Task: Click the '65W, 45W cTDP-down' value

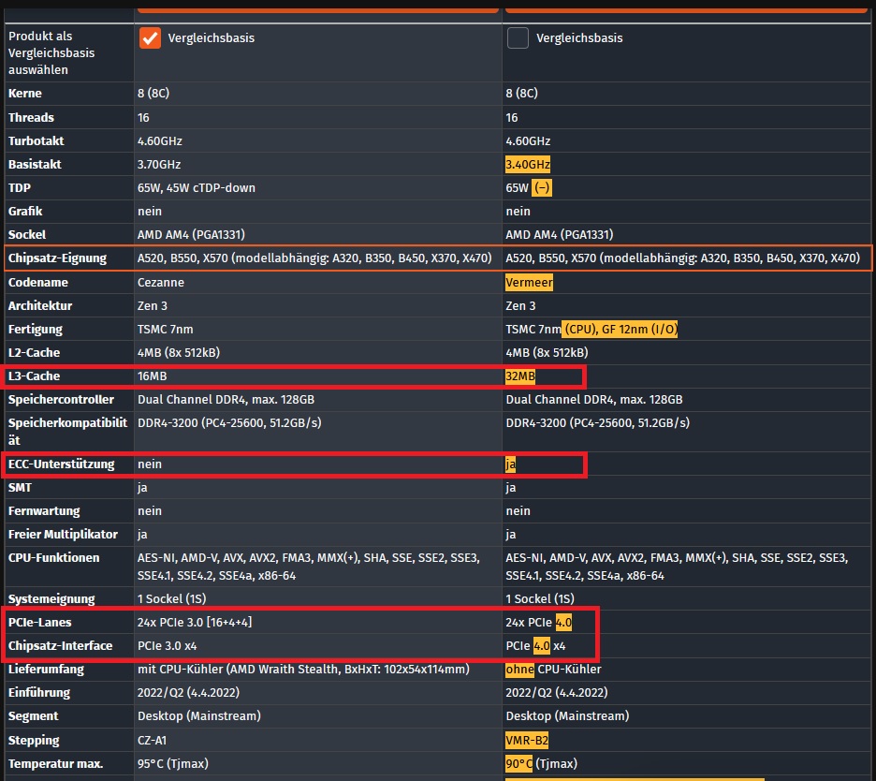Action: click(x=197, y=188)
